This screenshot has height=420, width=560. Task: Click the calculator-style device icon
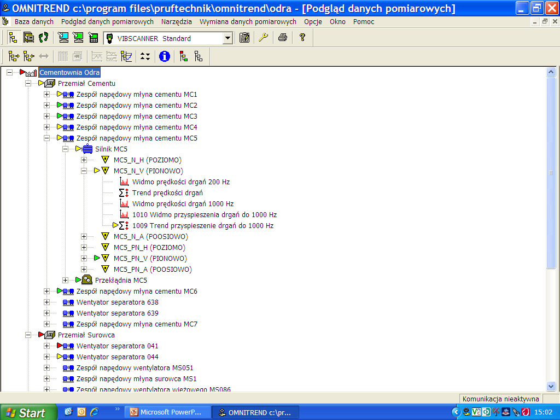(93, 38)
